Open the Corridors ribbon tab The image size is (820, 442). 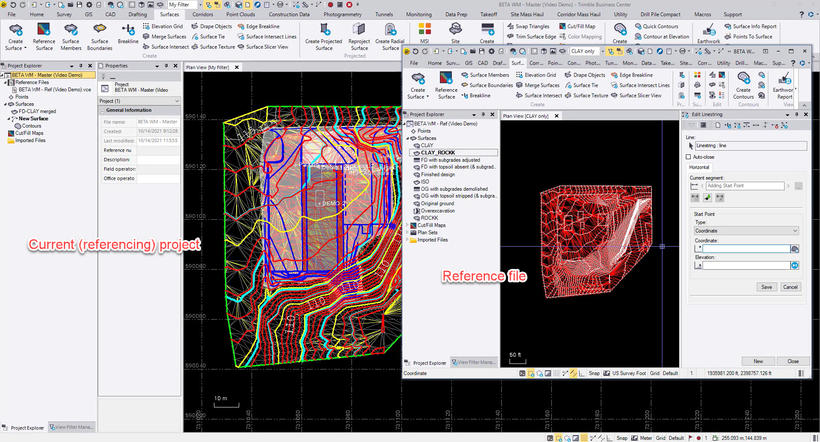coord(202,15)
